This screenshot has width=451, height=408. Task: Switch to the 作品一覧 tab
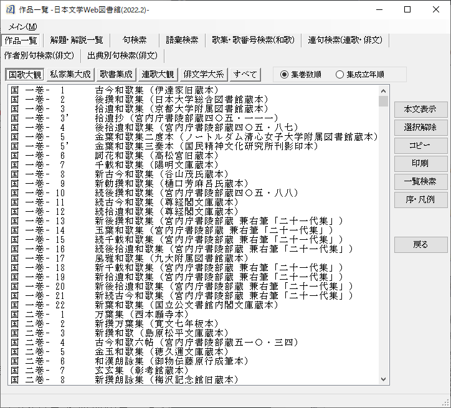tap(21, 40)
